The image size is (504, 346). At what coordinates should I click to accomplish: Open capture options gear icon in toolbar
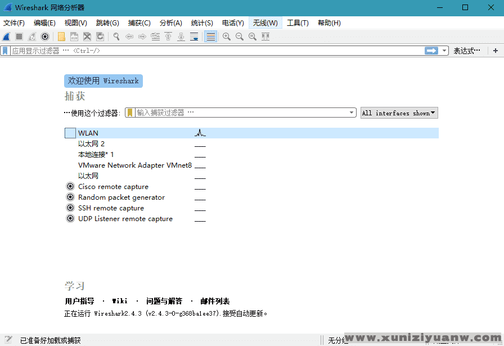point(45,37)
